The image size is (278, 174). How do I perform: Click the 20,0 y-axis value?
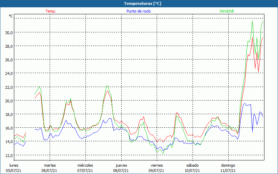point(9,101)
